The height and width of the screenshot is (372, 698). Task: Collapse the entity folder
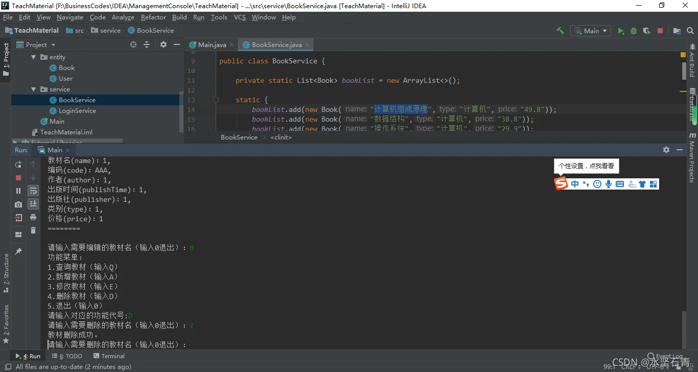tap(34, 57)
